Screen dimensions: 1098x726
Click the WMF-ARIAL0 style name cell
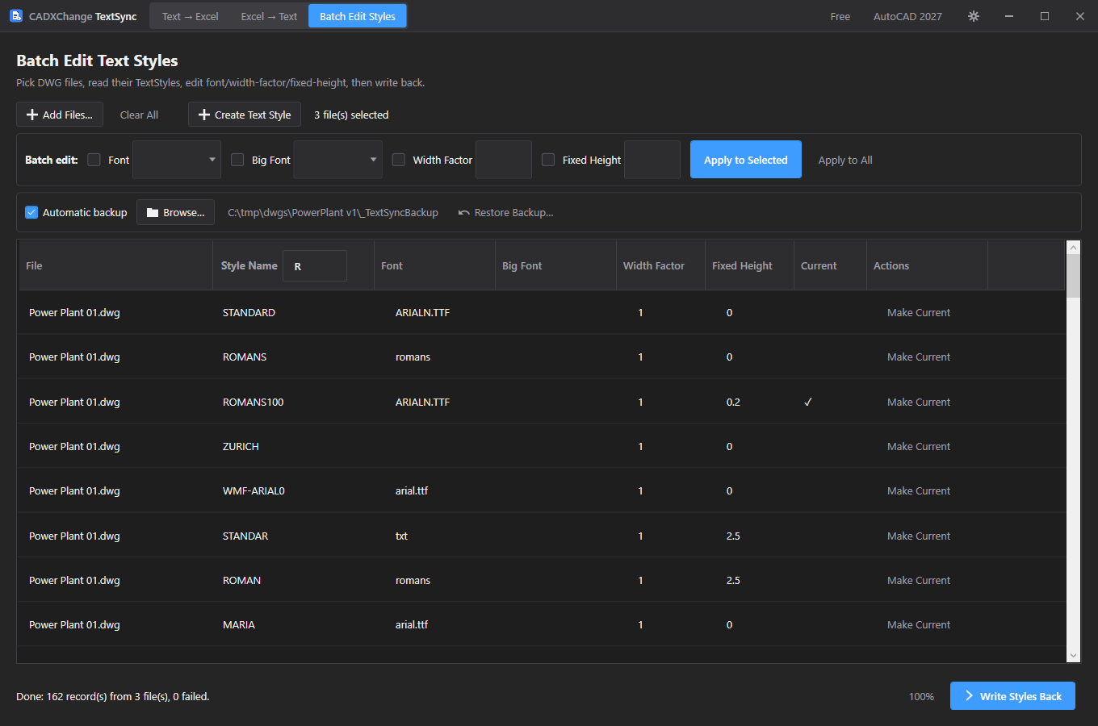coord(254,490)
